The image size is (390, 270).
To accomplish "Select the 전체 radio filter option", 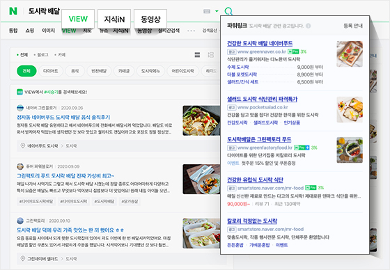I will click(22, 55).
